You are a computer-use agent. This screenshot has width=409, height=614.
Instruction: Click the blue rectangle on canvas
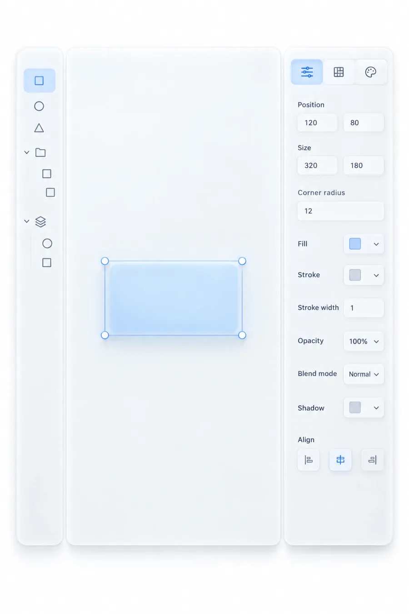click(x=174, y=298)
